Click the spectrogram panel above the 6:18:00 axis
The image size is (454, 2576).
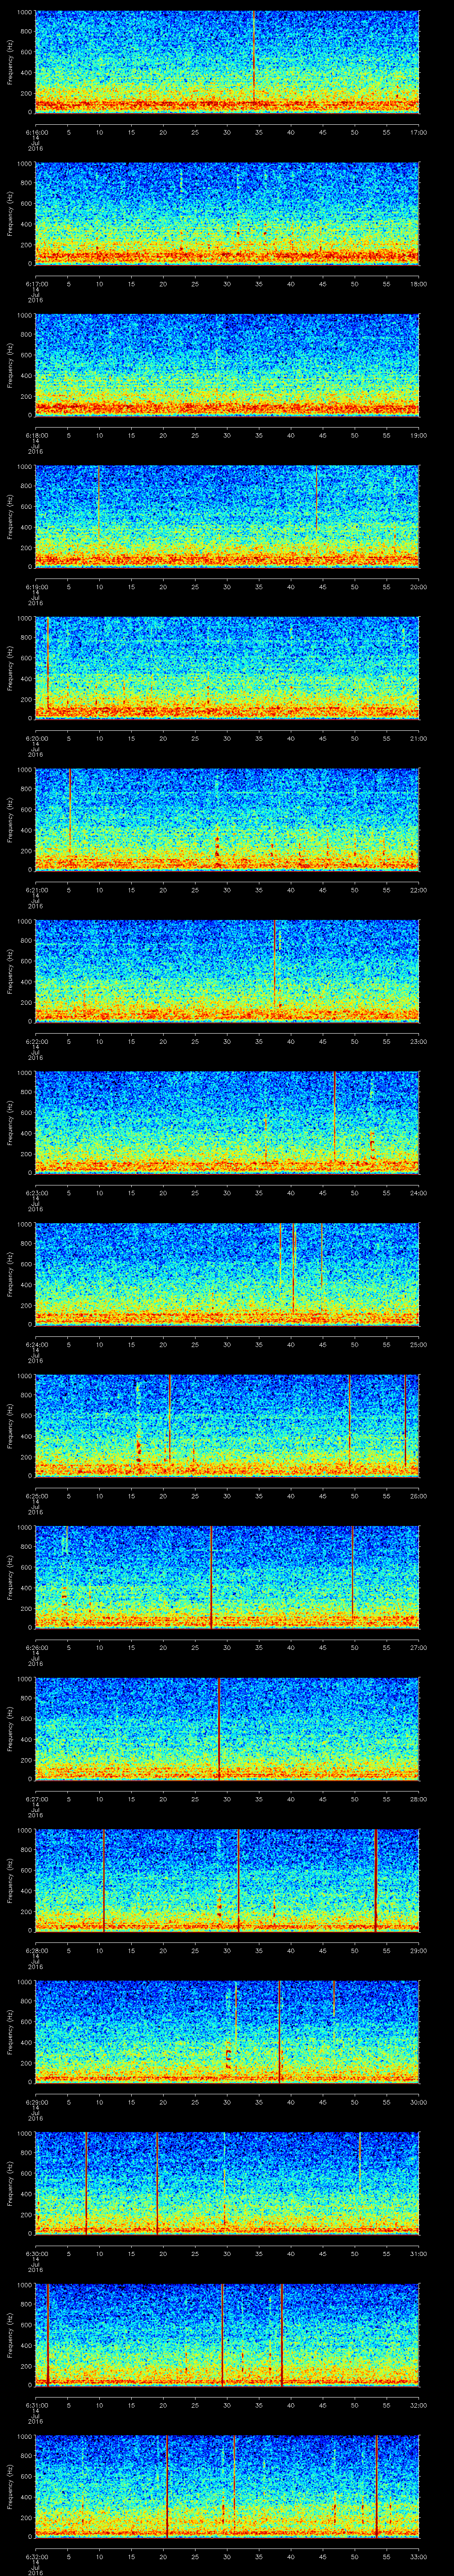click(227, 365)
